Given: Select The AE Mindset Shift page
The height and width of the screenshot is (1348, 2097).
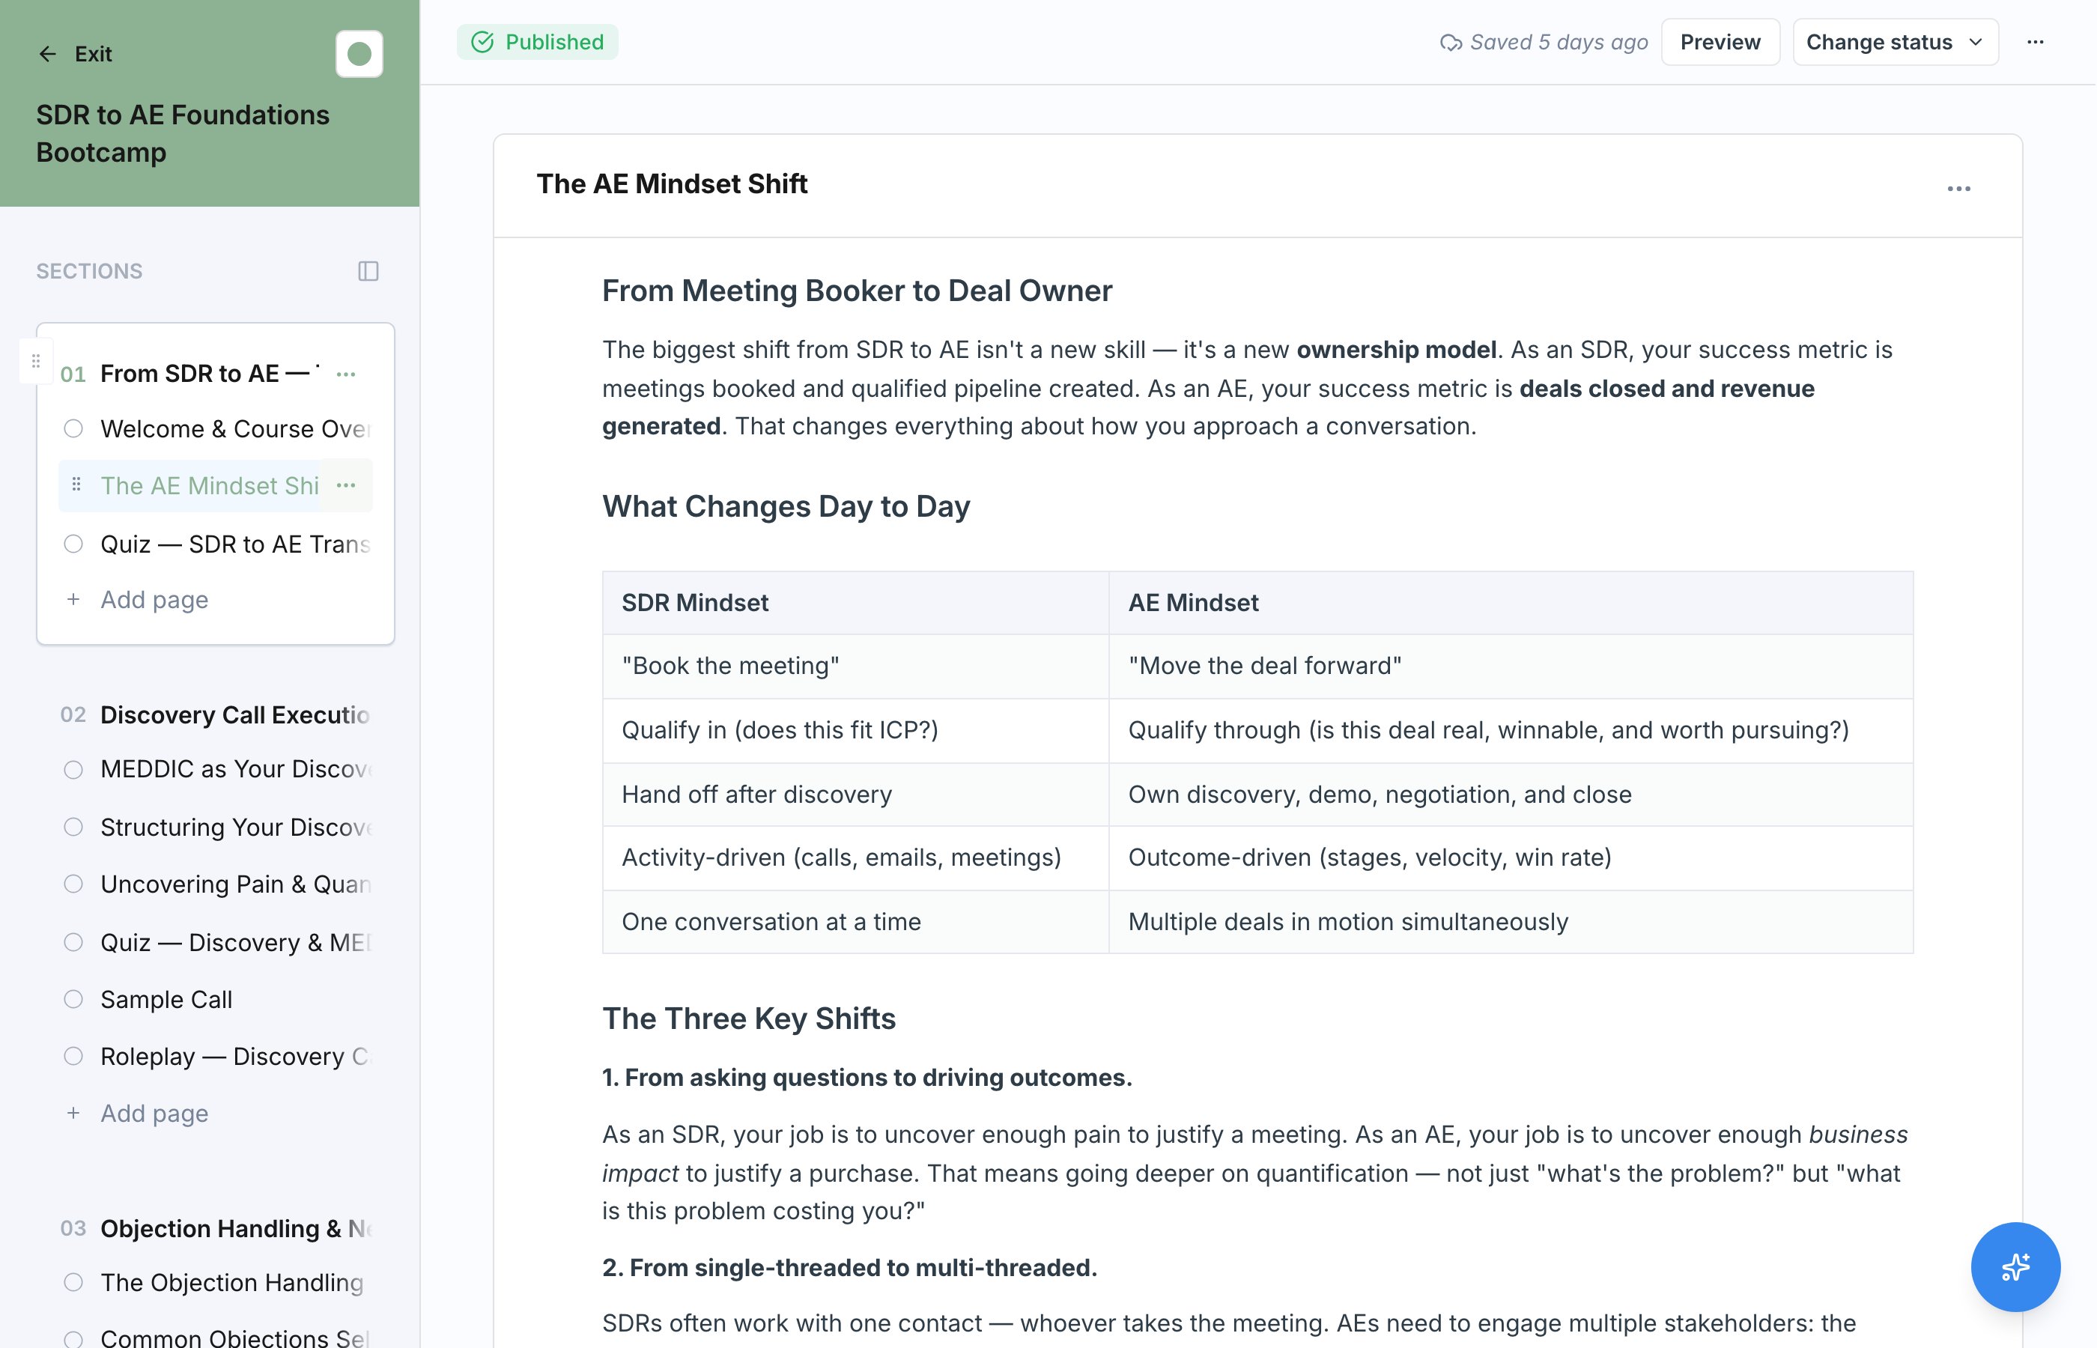Looking at the screenshot, I should (209, 486).
